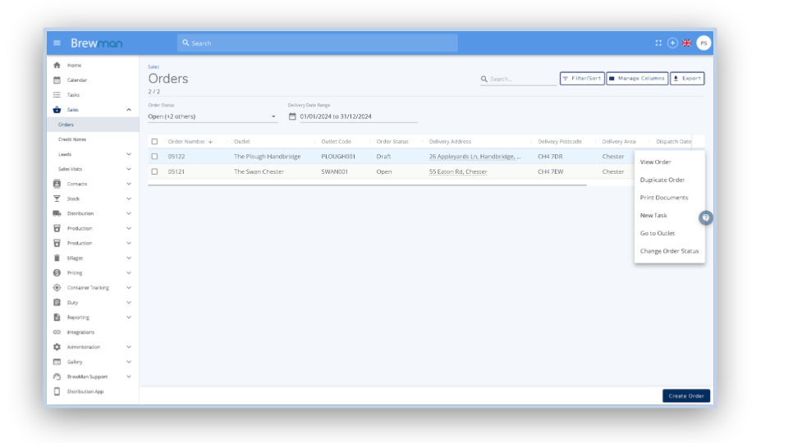Click the Reporting document icon
788x443 pixels.
[x=57, y=317]
